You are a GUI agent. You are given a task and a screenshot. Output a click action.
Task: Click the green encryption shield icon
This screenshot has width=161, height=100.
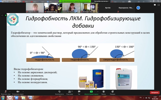tap(6, 15)
